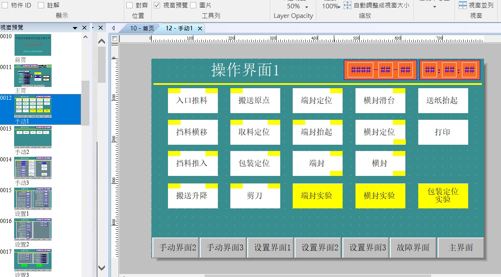Click the 主界面 button on canvas

point(461,248)
